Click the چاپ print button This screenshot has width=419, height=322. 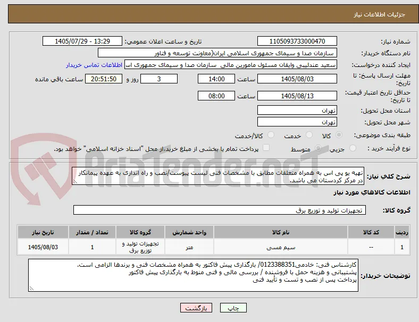point(233,308)
